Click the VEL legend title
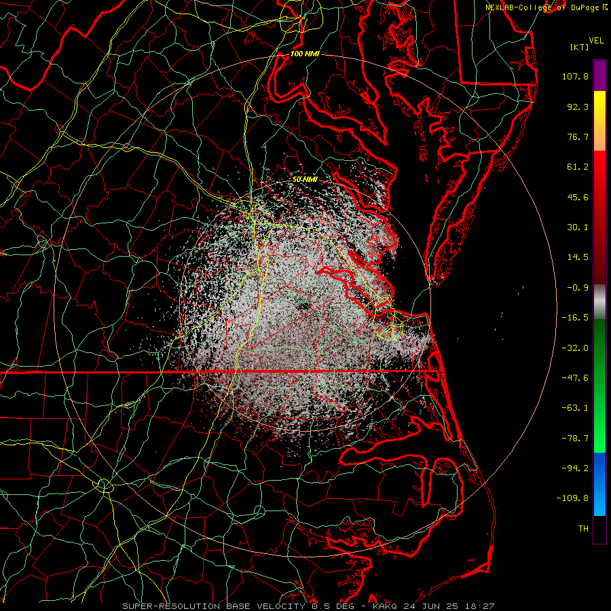Screen dimensions: 611x611 pyautogui.click(x=596, y=41)
